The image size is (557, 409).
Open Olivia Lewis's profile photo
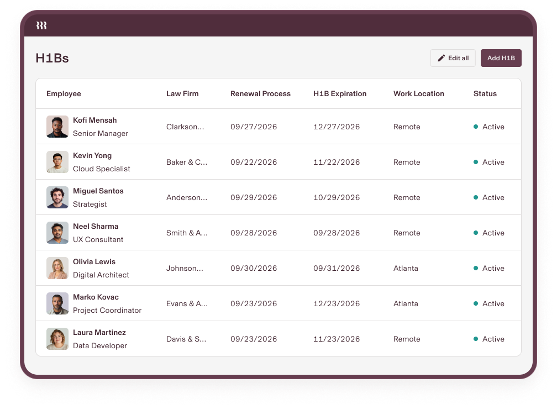tap(57, 268)
